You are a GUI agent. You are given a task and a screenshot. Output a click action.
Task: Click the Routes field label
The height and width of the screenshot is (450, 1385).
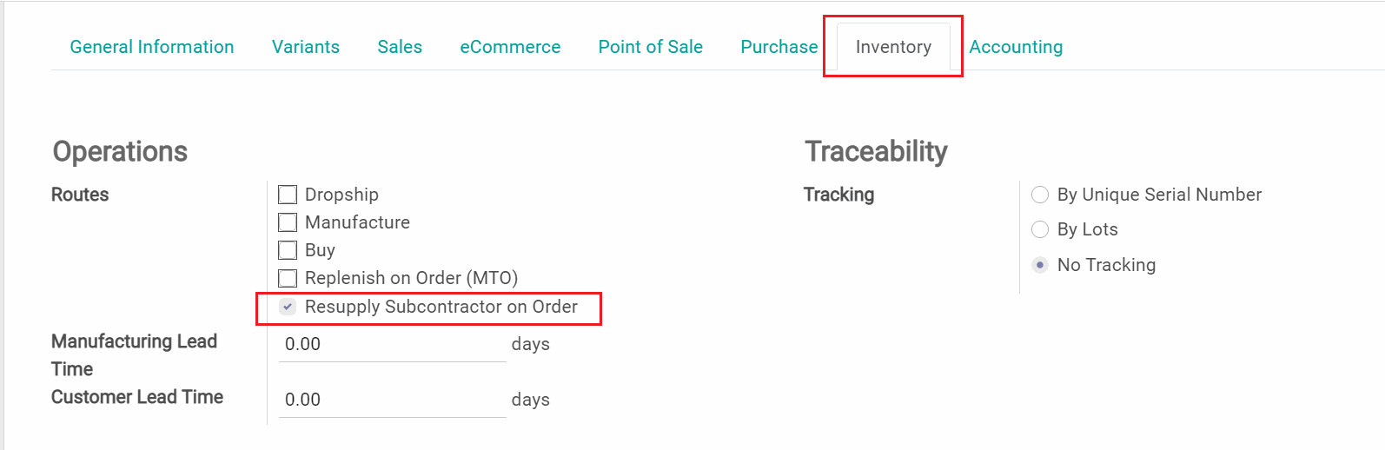coord(80,195)
